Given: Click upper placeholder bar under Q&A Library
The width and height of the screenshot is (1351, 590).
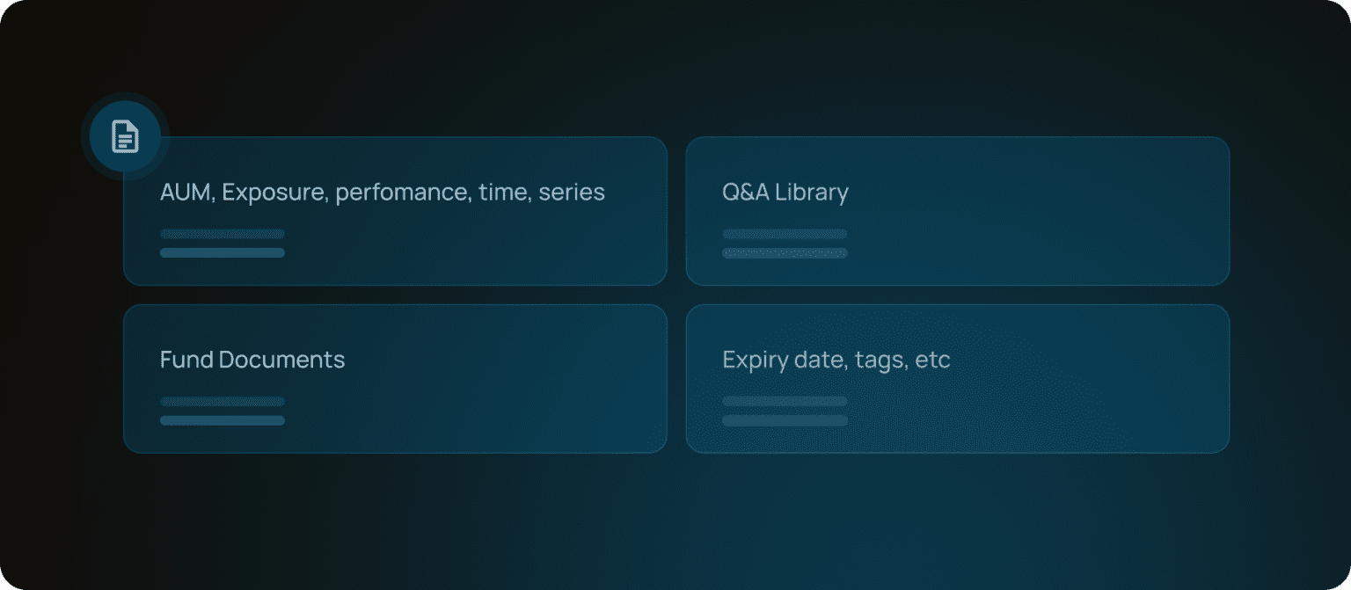Looking at the screenshot, I should 785,234.
